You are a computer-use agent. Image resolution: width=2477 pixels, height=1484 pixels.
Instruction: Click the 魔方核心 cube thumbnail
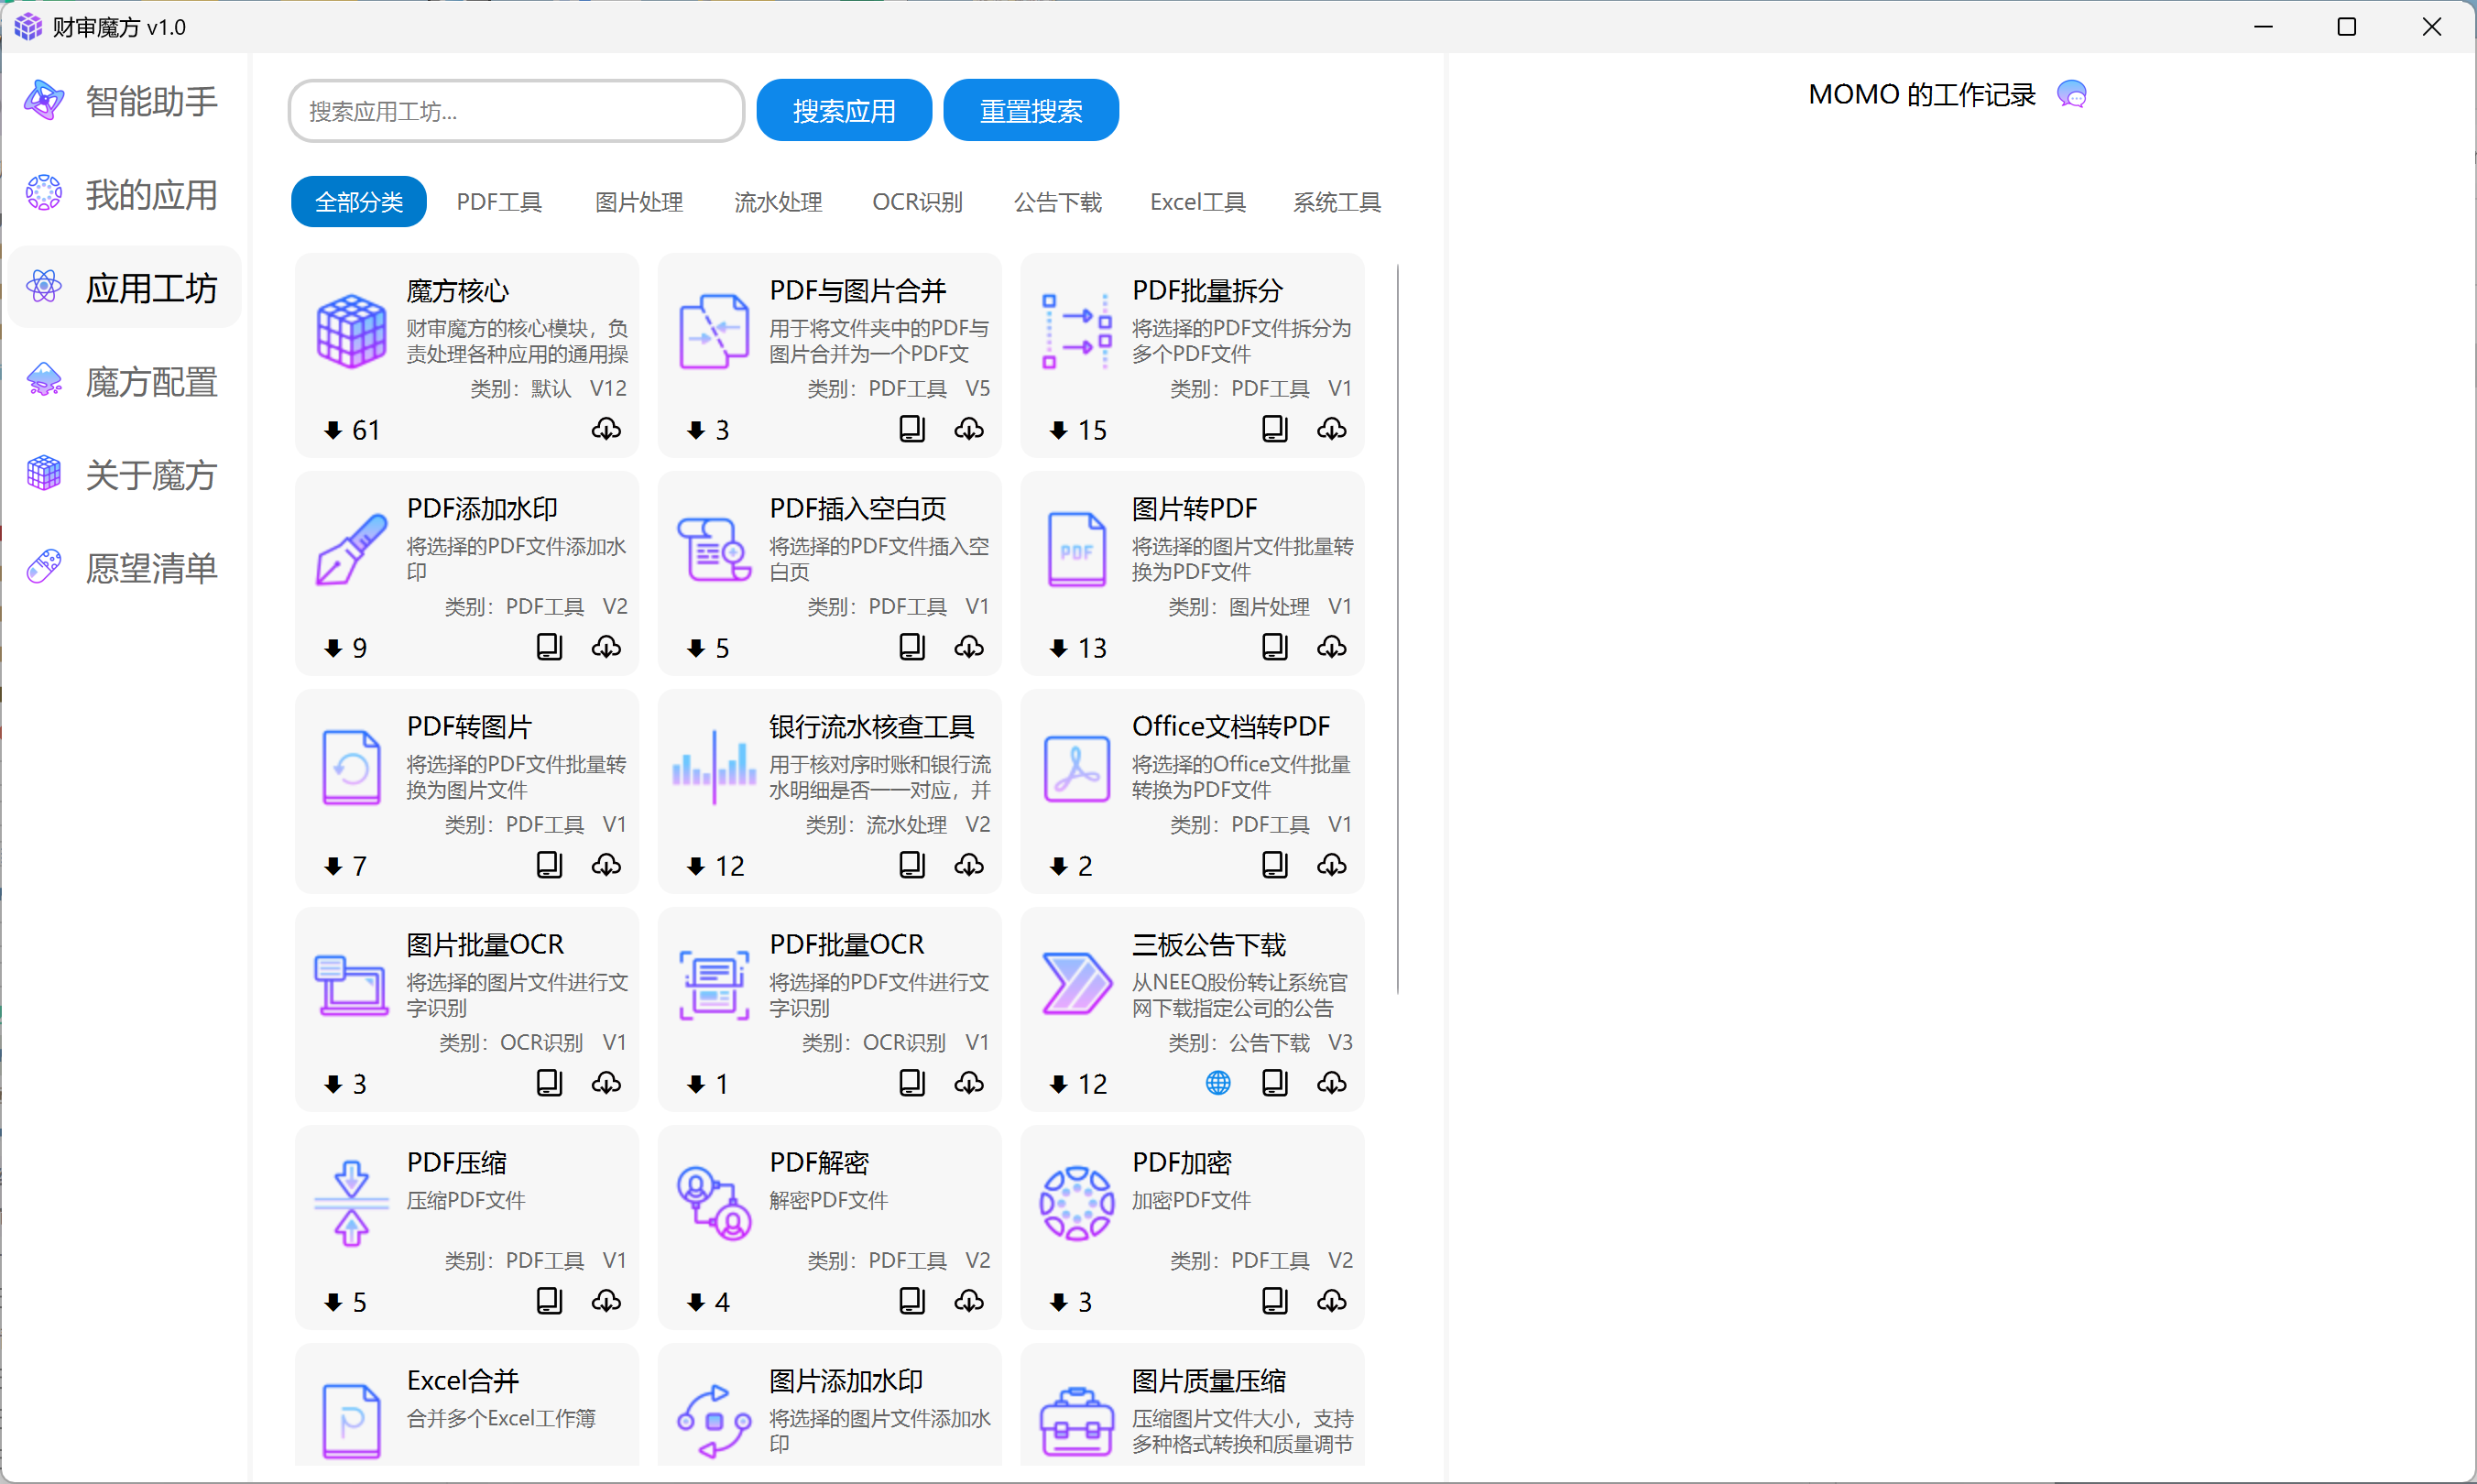pos(351,332)
